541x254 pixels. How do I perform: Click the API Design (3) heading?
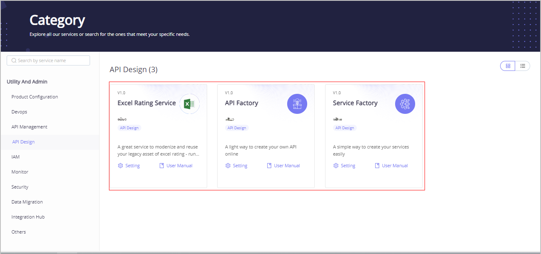[x=133, y=70]
